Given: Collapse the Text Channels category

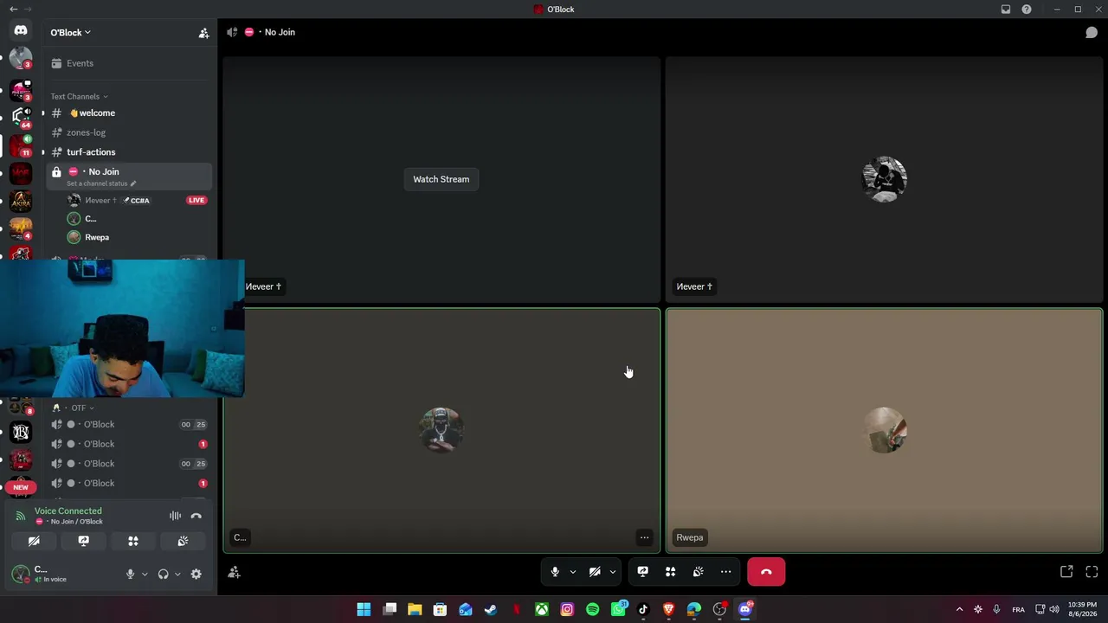Looking at the screenshot, I should point(79,96).
